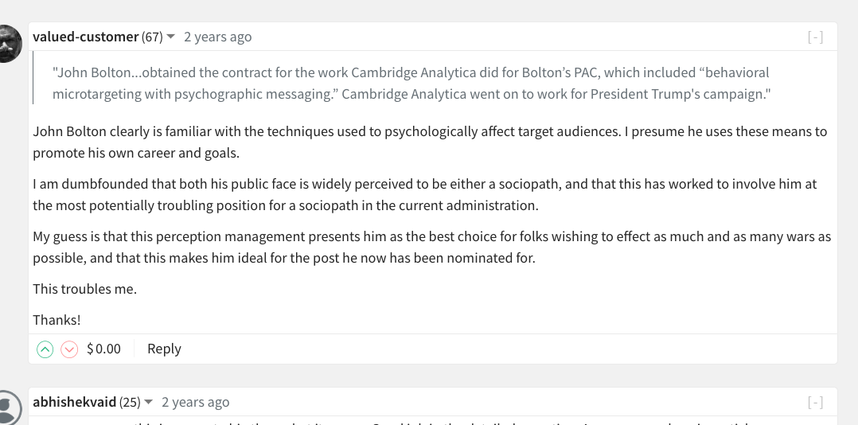Click the (67) reputation score
The height and width of the screenshot is (425, 858).
click(x=152, y=37)
